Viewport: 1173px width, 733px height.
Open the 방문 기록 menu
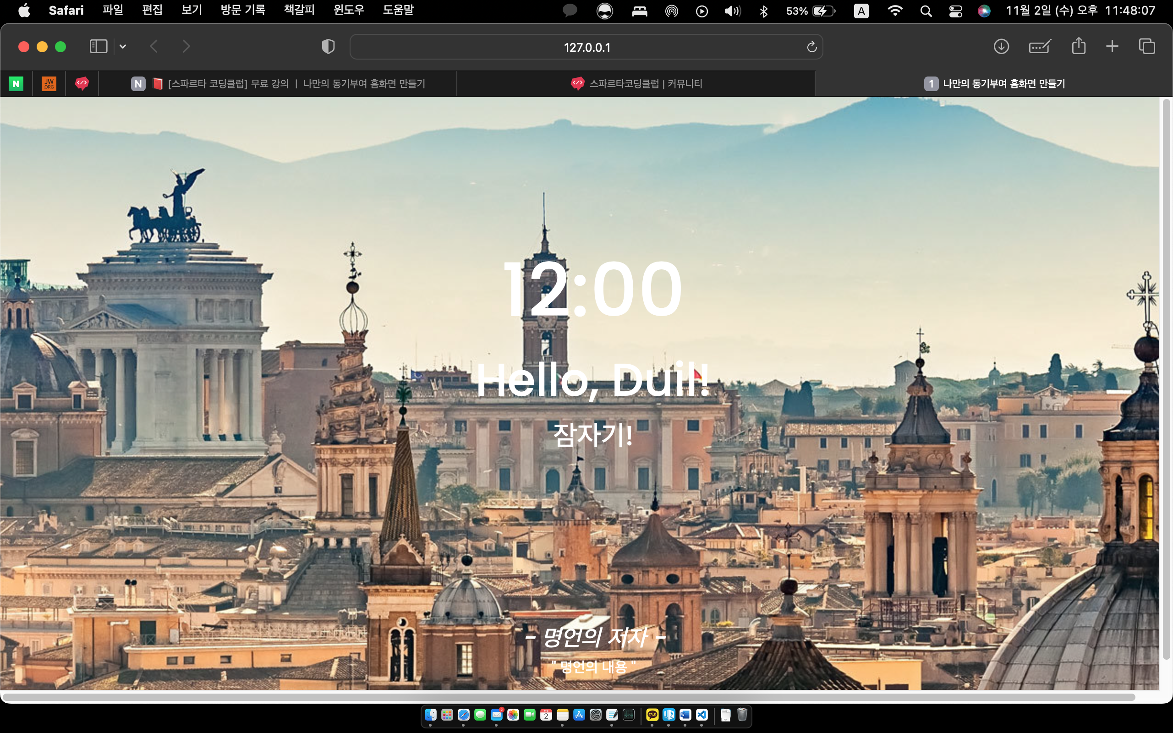(x=243, y=10)
